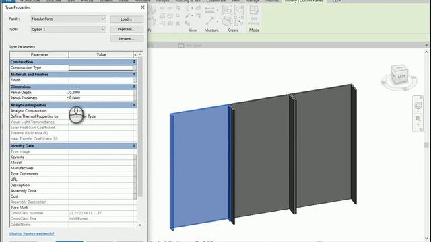Image resolution: width=431 pixels, height=242 pixels.
Task: Click the 'Define Thermal Properties by' row
Action: (73, 116)
